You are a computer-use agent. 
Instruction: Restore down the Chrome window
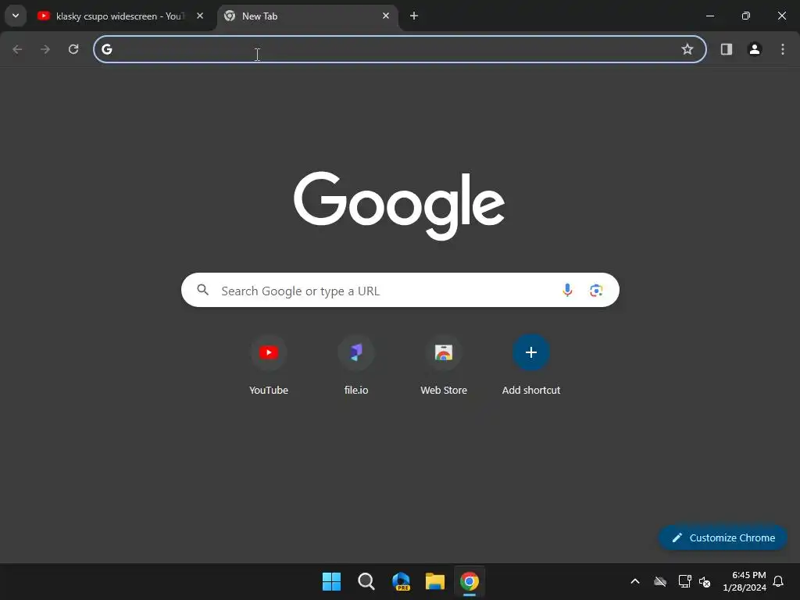(746, 16)
